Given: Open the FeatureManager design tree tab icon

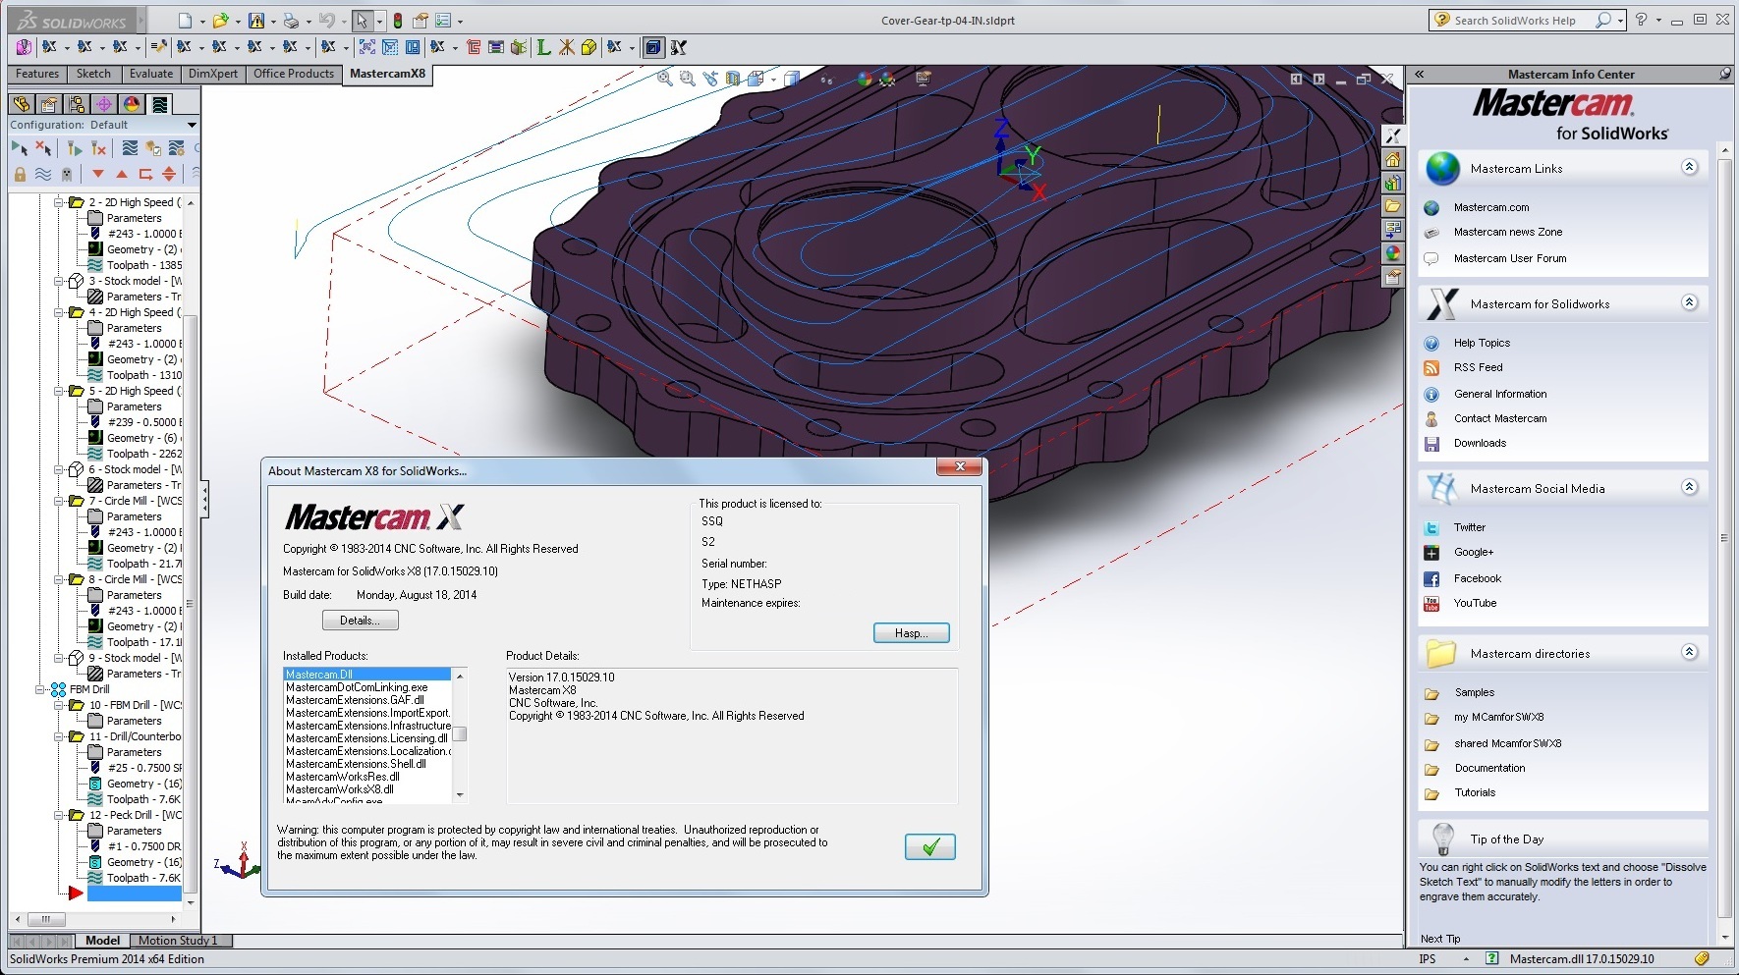Looking at the screenshot, I should [22, 103].
